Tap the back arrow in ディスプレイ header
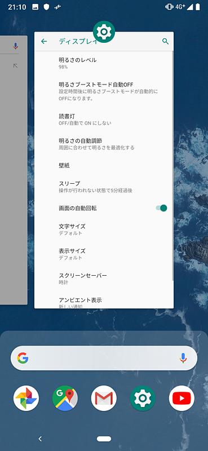Image resolution: width=208 pixels, height=451 pixels. (44, 41)
